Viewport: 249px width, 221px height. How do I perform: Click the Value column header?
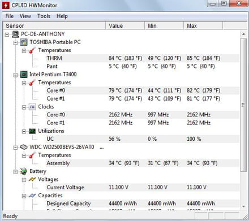coord(125,25)
